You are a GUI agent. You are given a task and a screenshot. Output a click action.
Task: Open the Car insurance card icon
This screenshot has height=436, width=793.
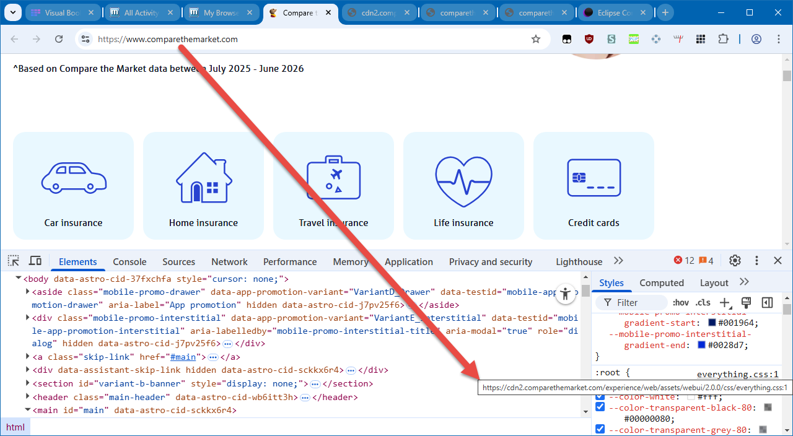(74, 177)
